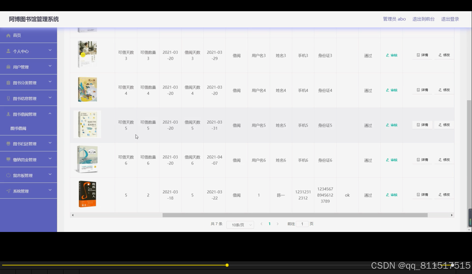The image size is (472, 274).
Task: Click the 阿博图书馆管理系统 title
Action: (x=34, y=19)
